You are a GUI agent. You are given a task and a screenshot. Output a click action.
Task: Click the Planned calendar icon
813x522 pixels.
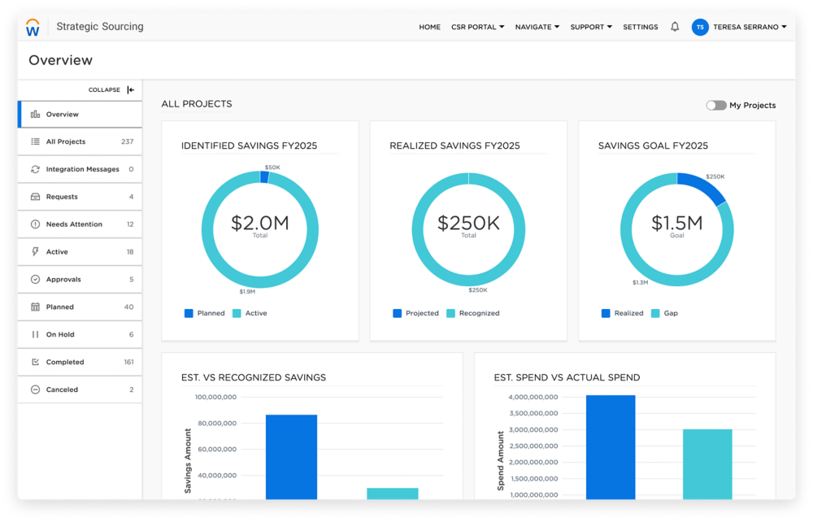pos(35,307)
